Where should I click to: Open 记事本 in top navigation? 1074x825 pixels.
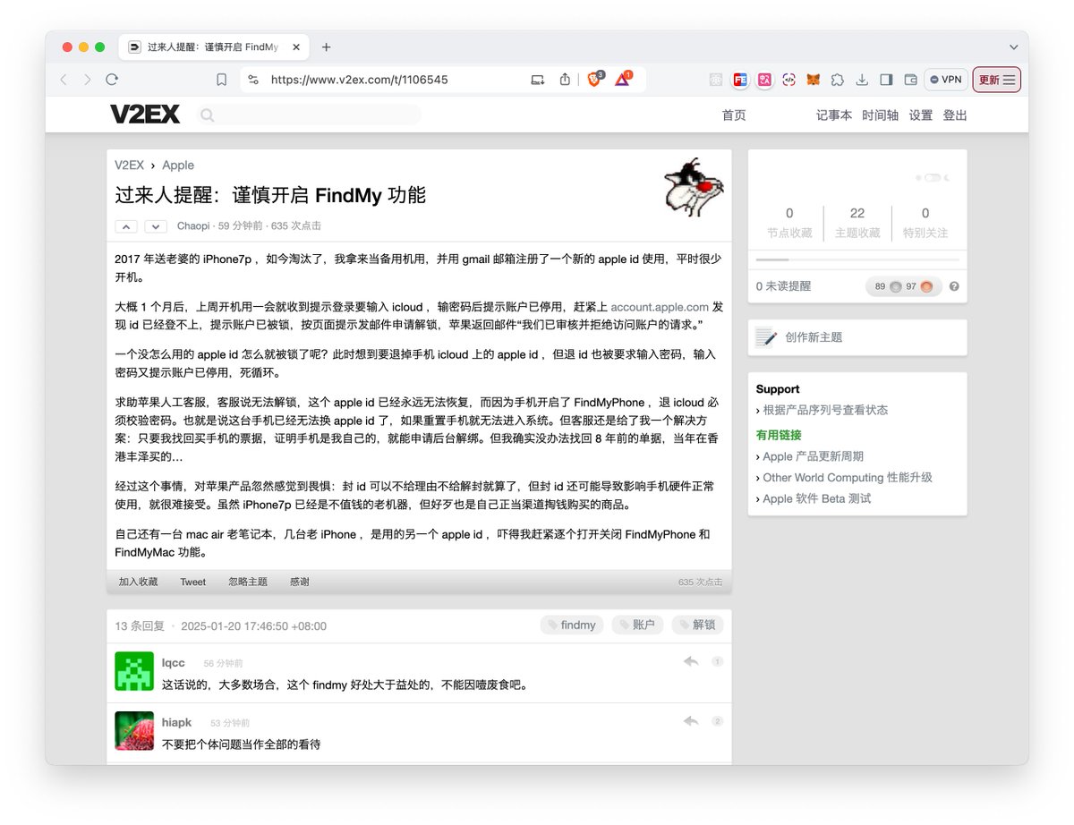tap(834, 115)
